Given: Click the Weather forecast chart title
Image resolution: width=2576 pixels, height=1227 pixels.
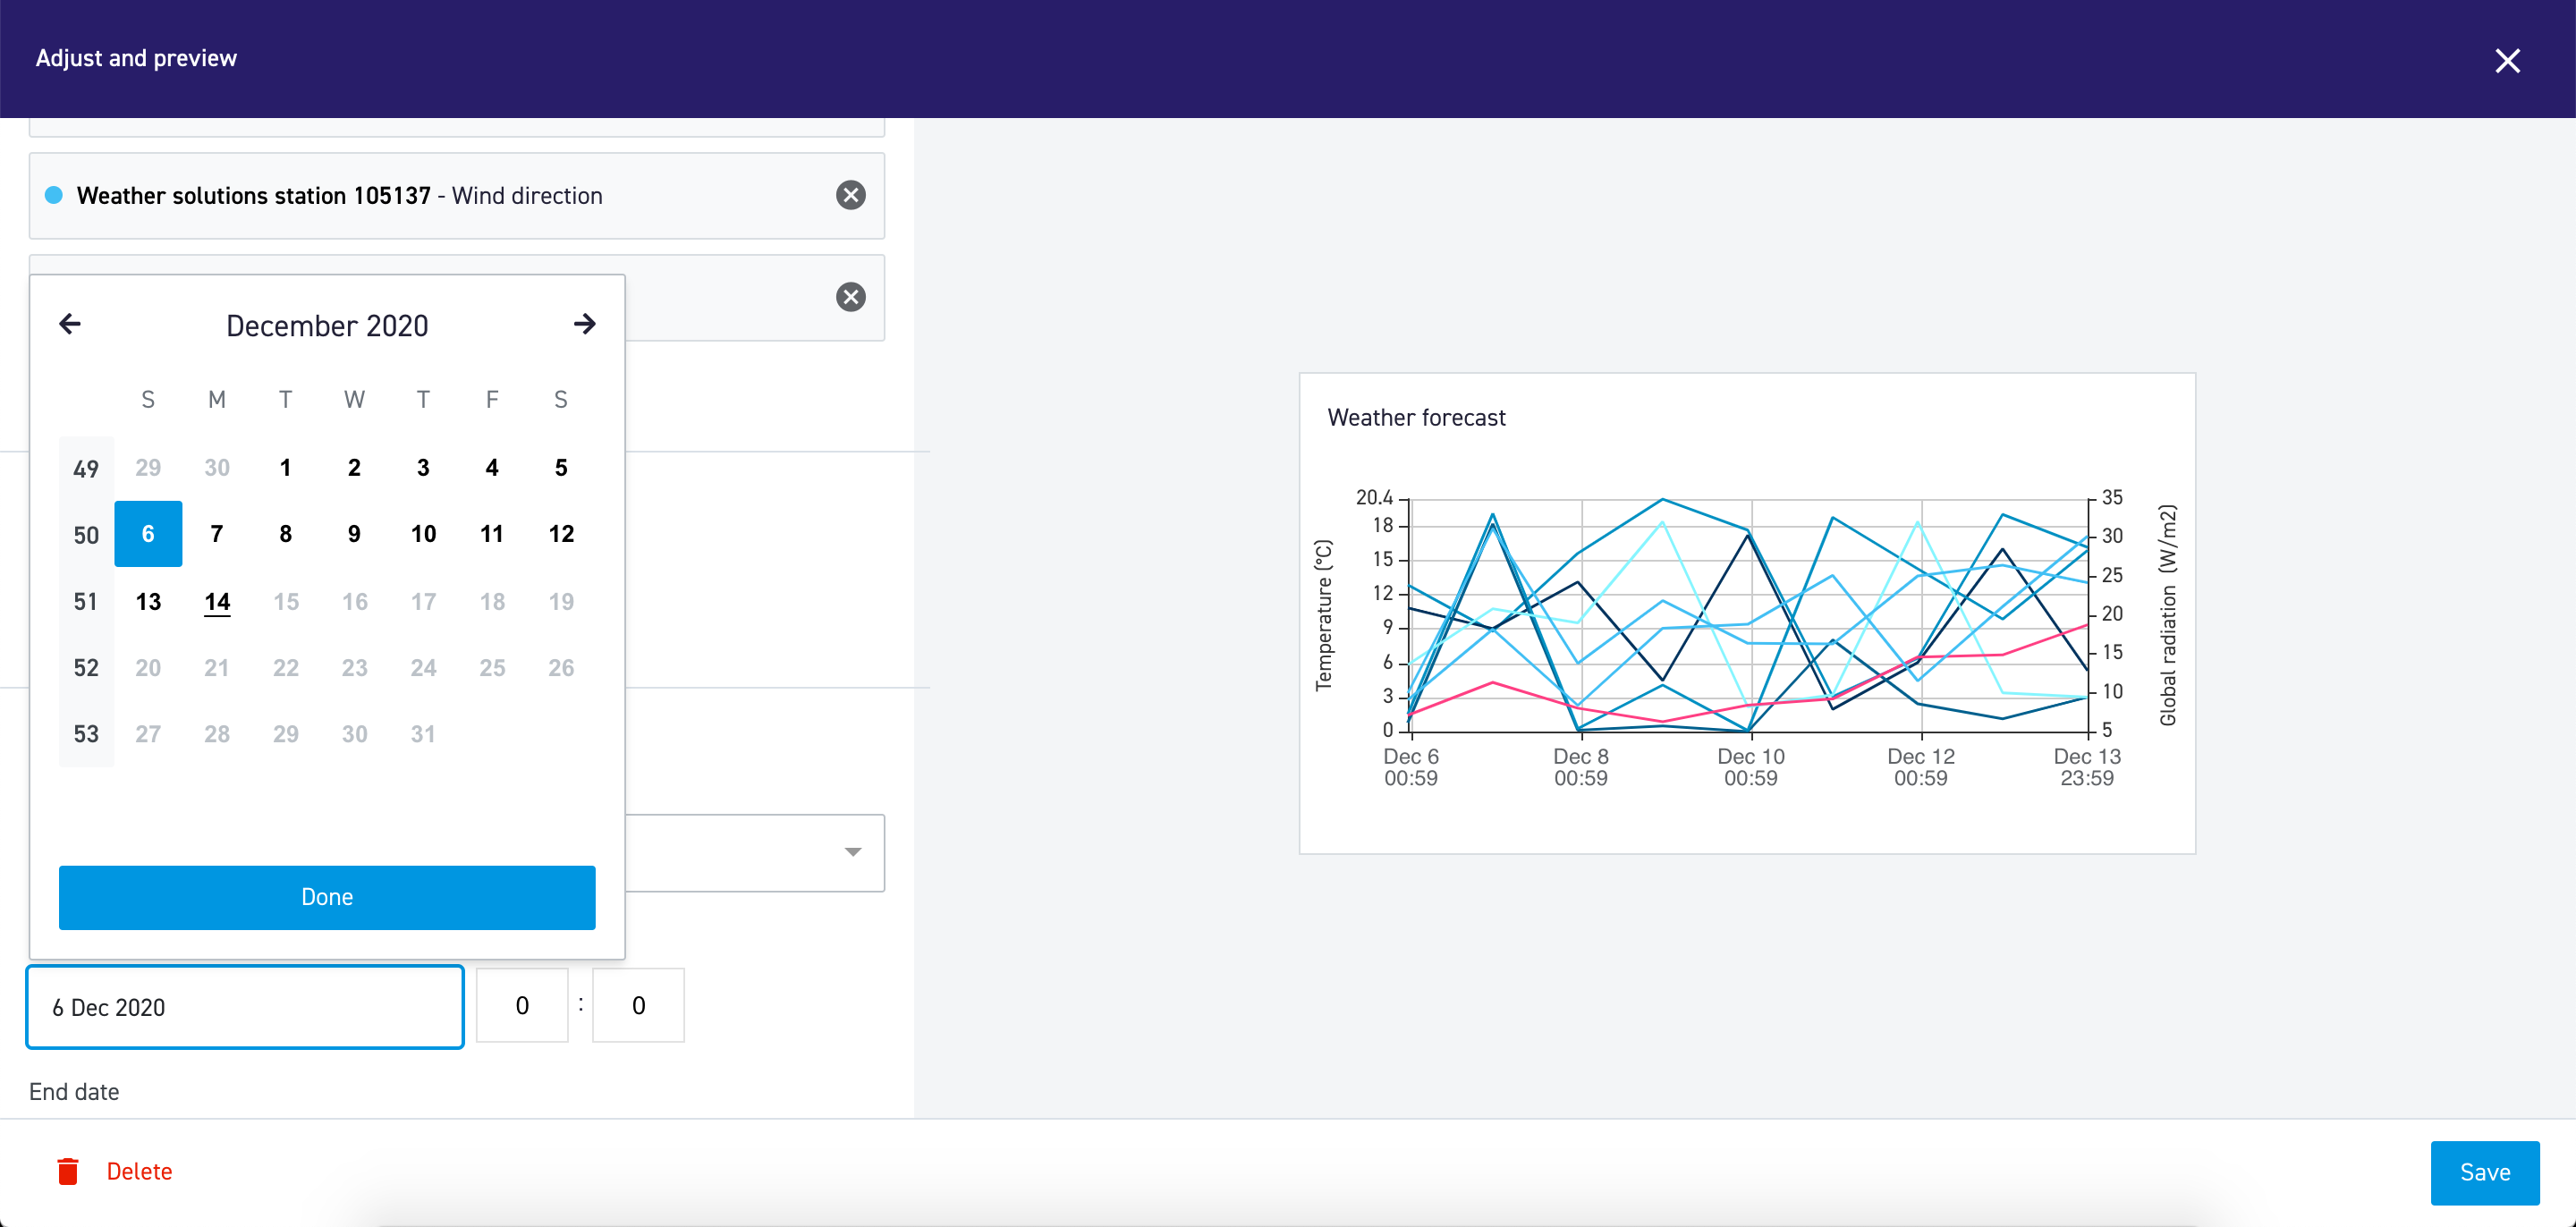Looking at the screenshot, I should pos(1416,418).
